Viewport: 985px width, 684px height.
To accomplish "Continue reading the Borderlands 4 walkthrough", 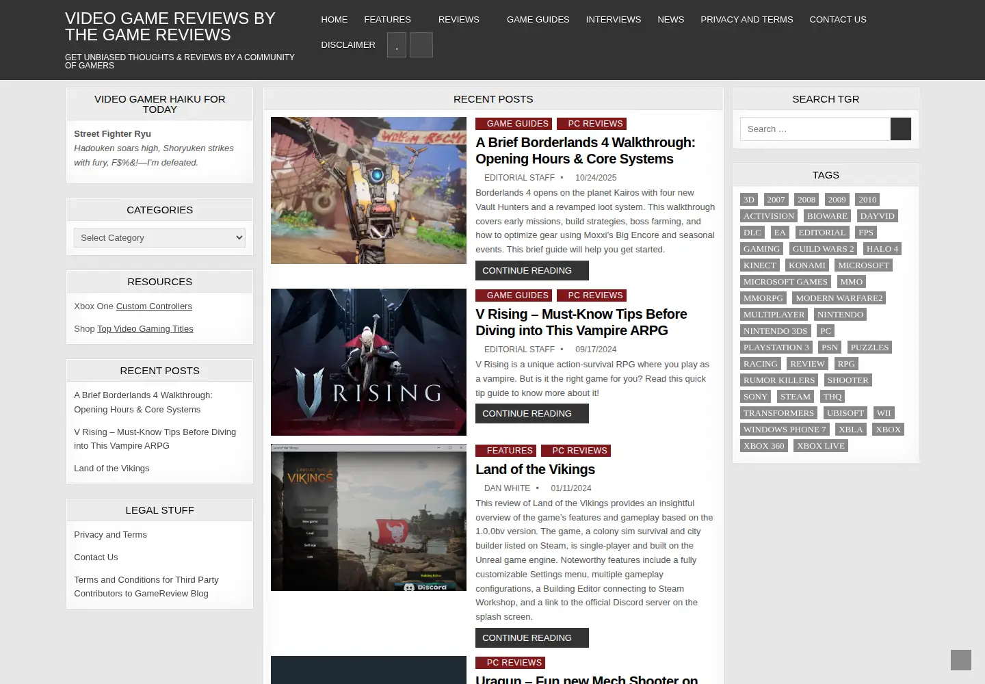I will (x=532, y=270).
